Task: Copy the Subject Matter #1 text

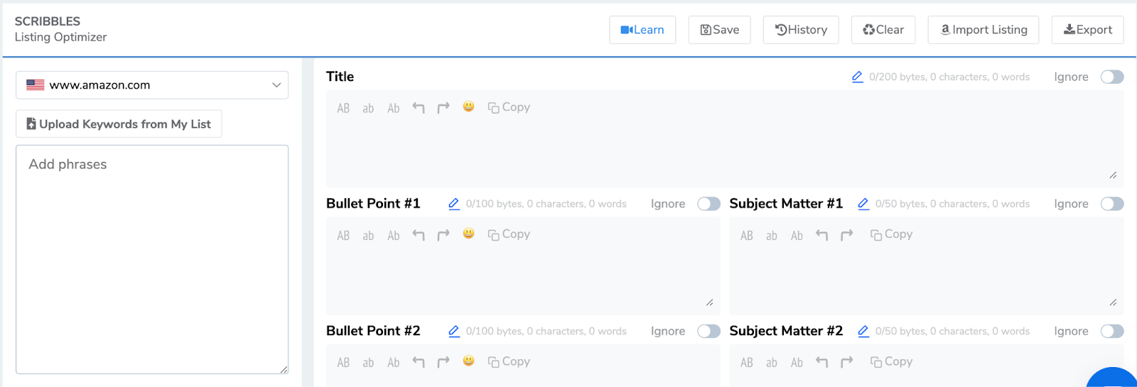Action: coord(892,234)
